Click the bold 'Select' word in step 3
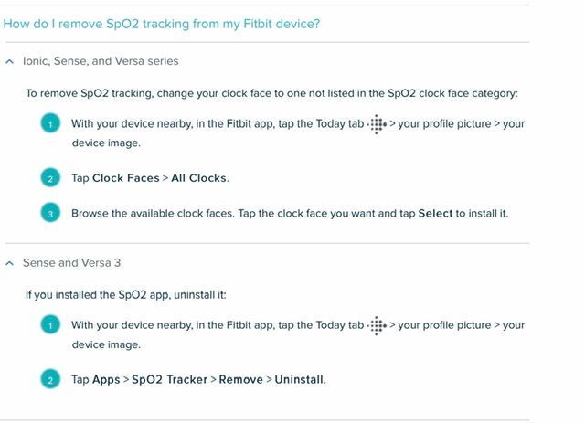The height and width of the screenshot is (423, 585). (435, 214)
